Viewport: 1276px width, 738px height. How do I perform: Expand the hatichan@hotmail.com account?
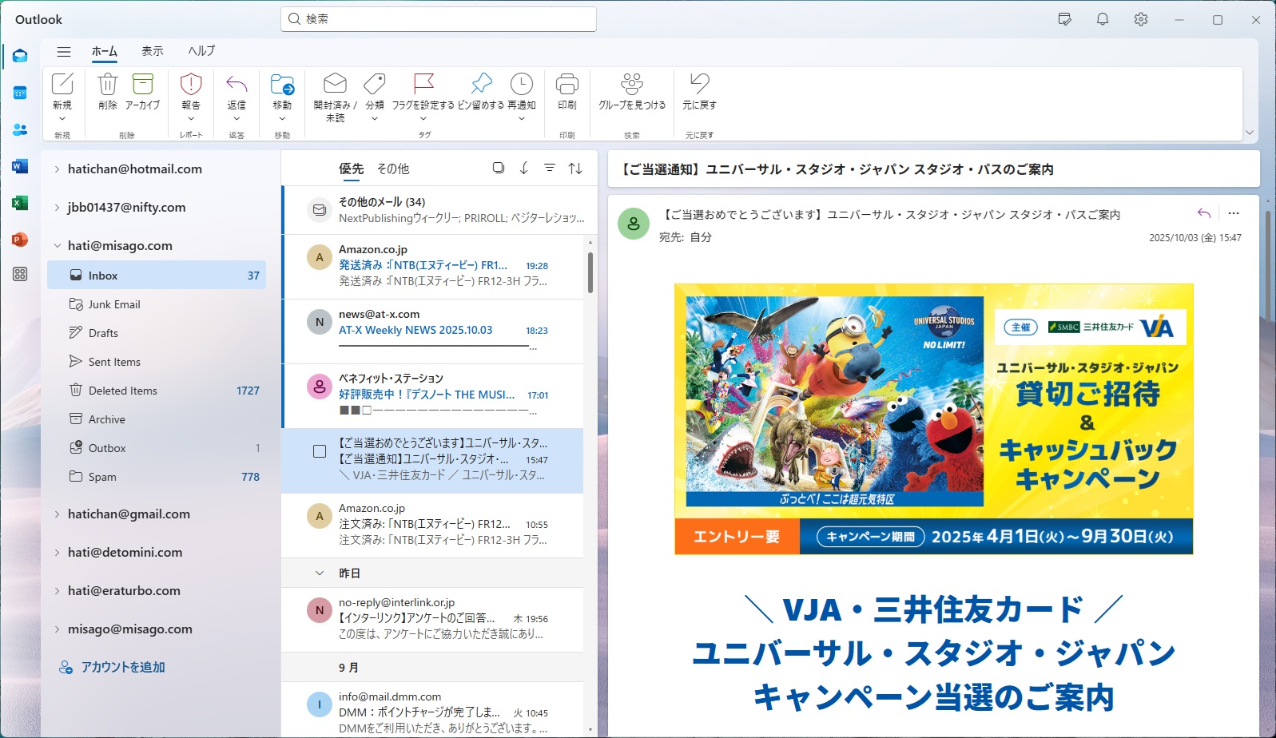(x=57, y=169)
